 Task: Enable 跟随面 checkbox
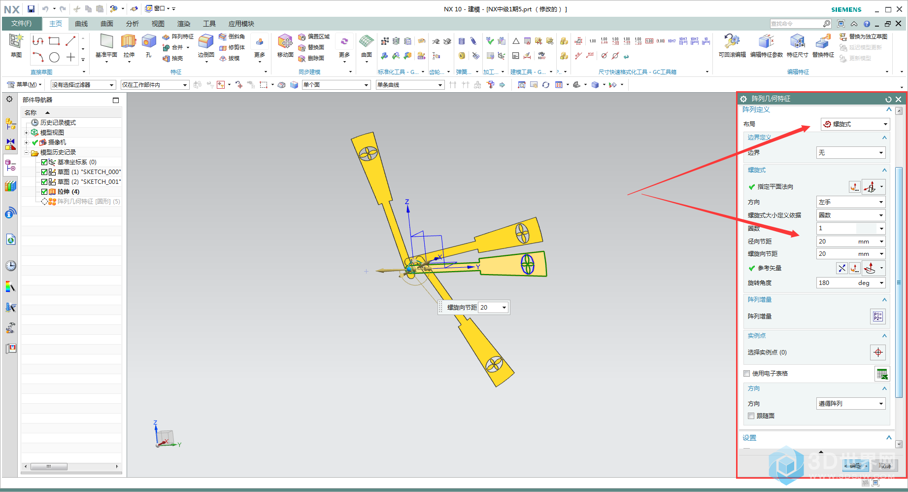click(751, 416)
